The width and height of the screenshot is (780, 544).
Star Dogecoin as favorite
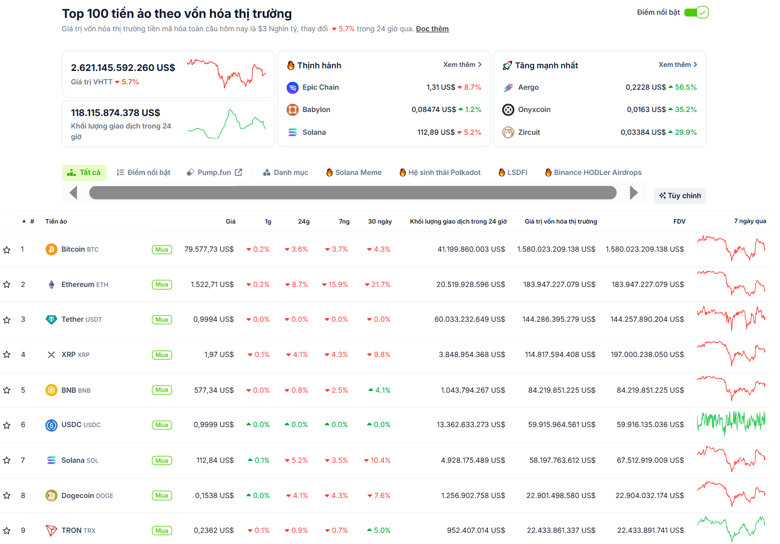click(7, 496)
